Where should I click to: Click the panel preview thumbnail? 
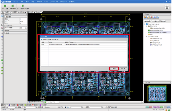pyautogui.click(x=157, y=94)
